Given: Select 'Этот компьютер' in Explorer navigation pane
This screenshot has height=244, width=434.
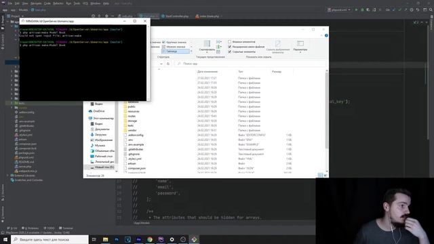Looking at the screenshot, I should tap(101, 119).
